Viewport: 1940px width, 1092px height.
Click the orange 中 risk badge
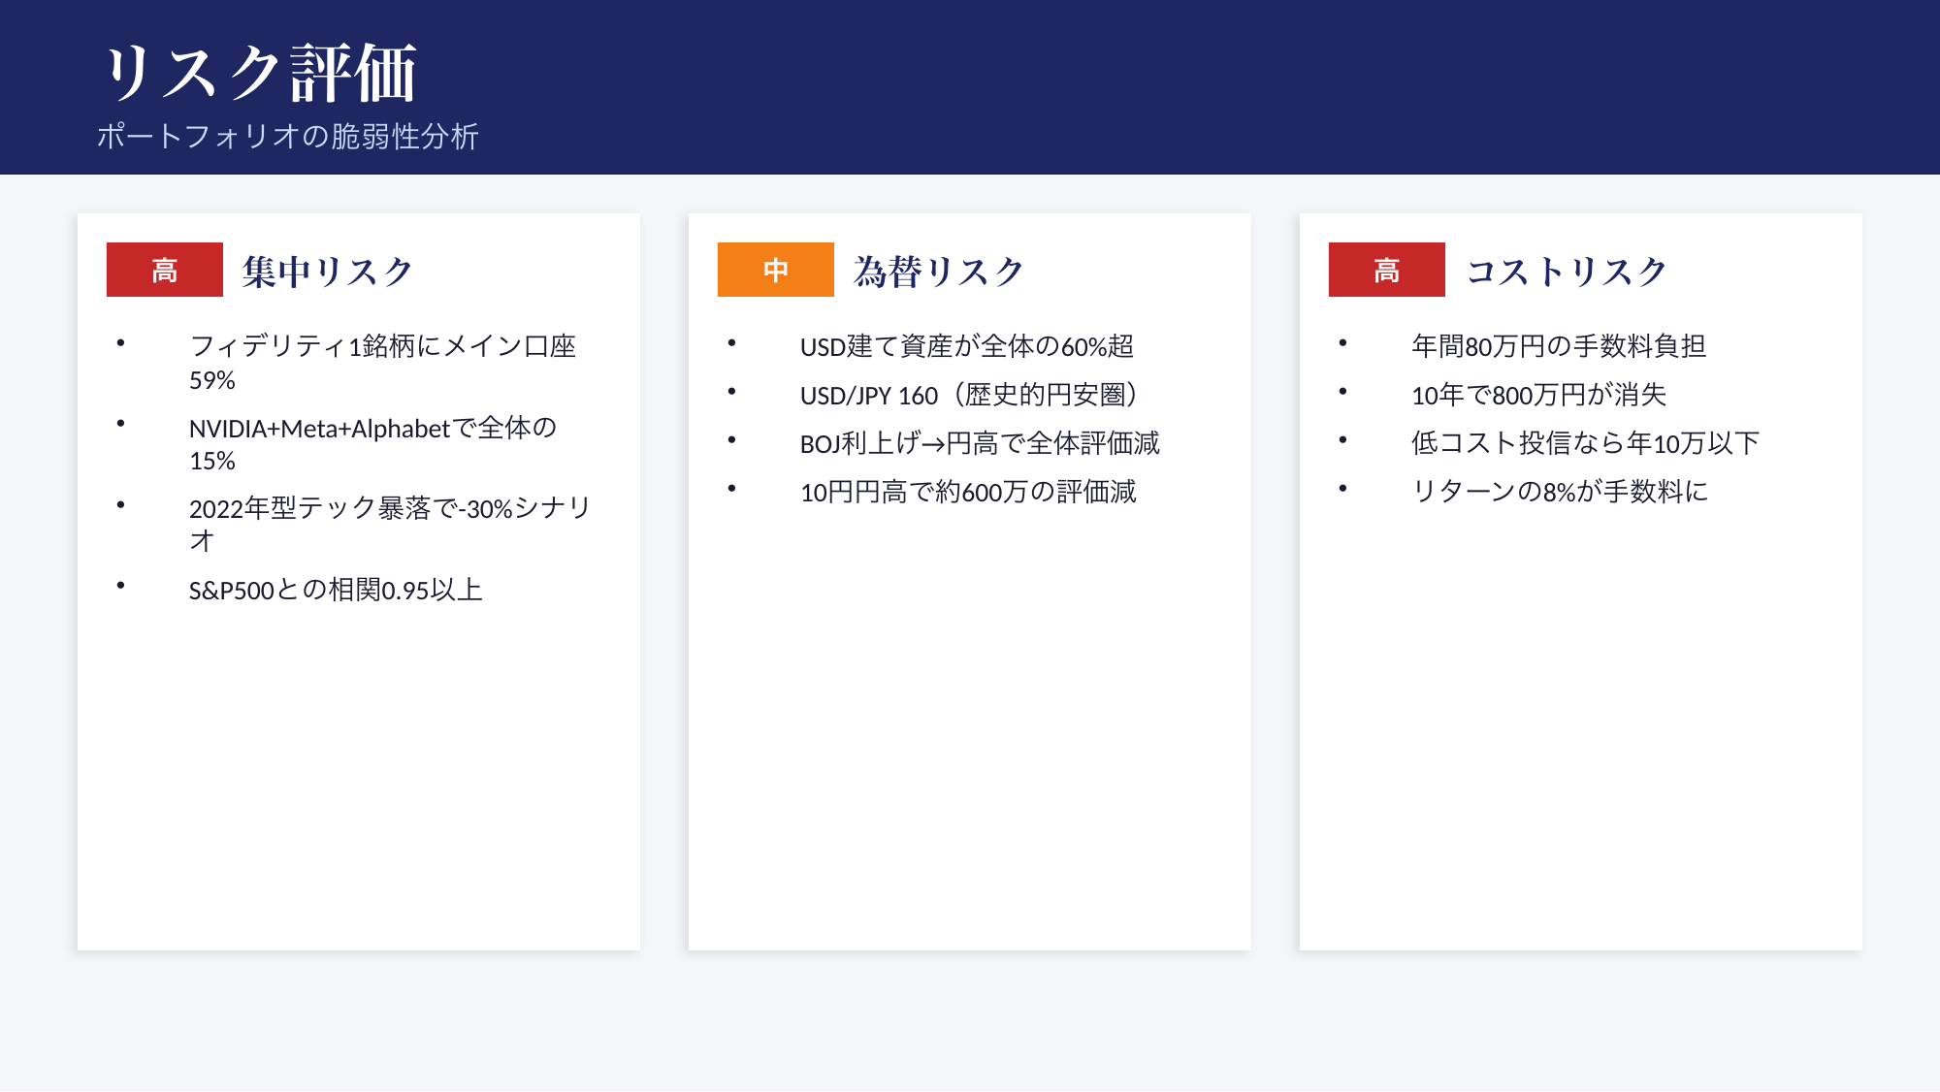point(775,270)
